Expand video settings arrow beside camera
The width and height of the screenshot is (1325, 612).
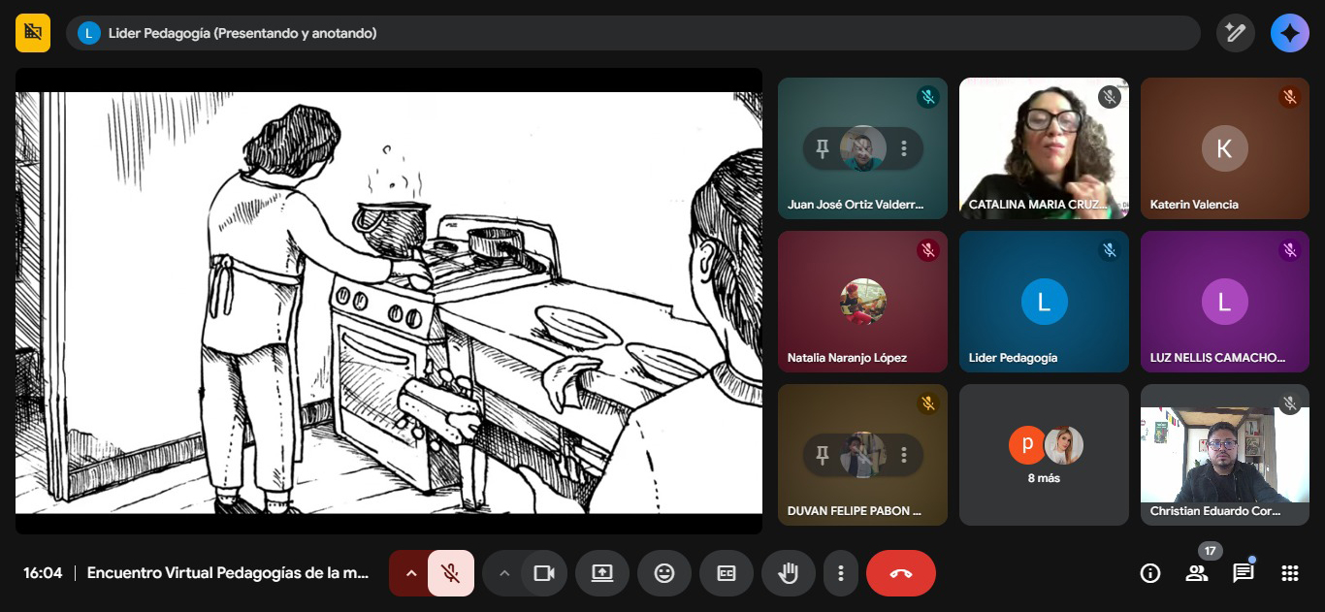coord(503,573)
